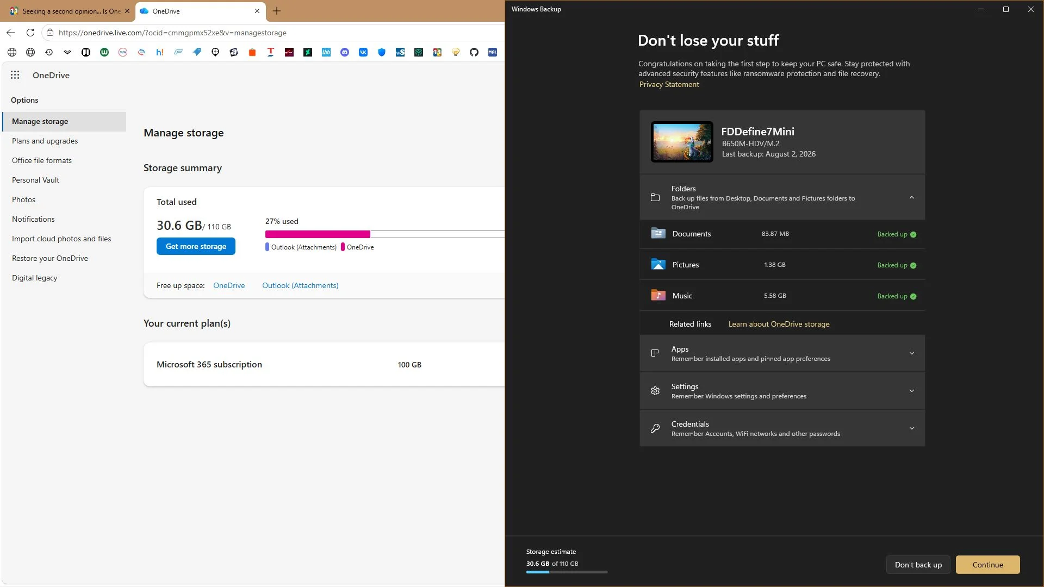Click the storage estimate progress bar
1044x587 pixels.
point(567,572)
